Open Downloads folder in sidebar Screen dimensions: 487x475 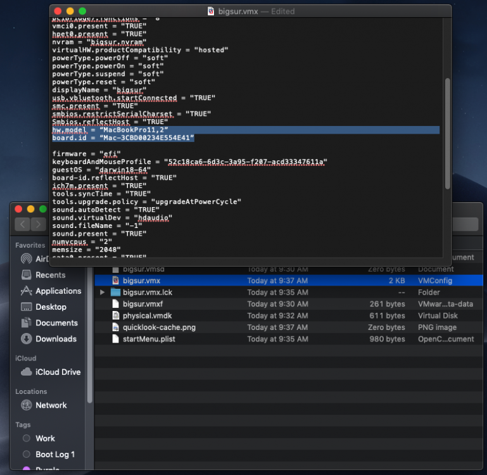coord(49,339)
